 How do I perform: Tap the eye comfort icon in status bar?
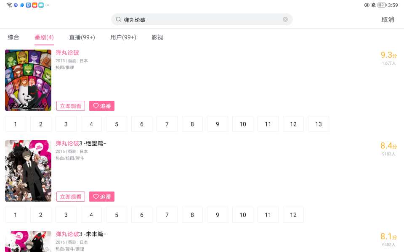367,5
